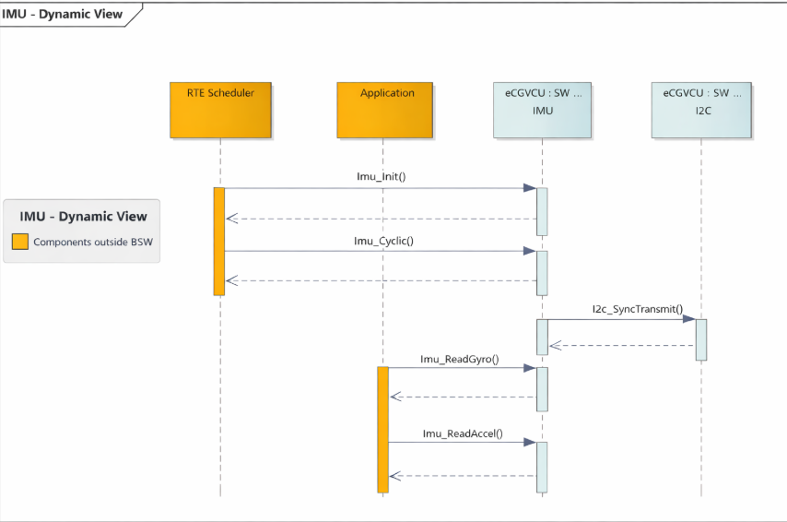Click the I2c_SyncTransmit() message label
The image size is (787, 522).
pos(638,309)
